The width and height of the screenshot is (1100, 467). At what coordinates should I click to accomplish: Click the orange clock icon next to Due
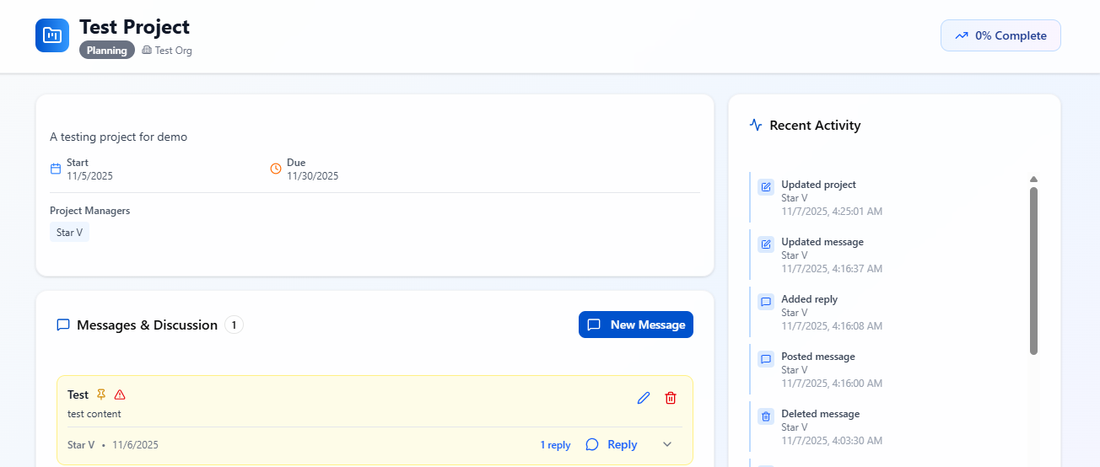click(x=276, y=169)
